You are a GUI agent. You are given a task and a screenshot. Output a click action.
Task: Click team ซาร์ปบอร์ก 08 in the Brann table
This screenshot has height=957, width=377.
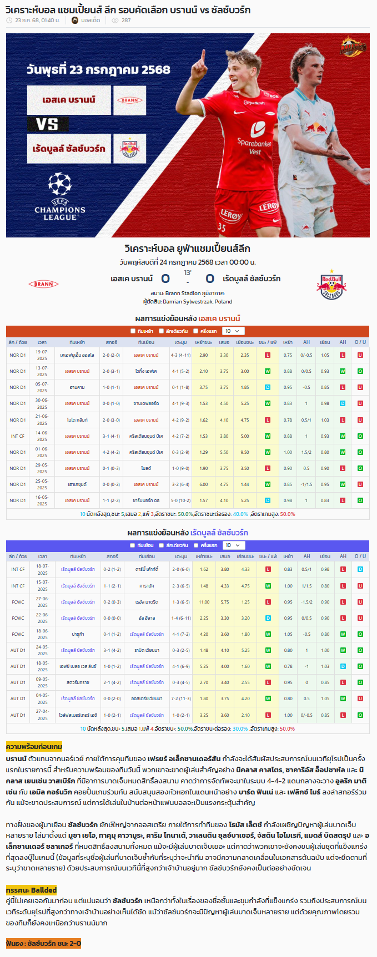pyautogui.click(x=146, y=500)
